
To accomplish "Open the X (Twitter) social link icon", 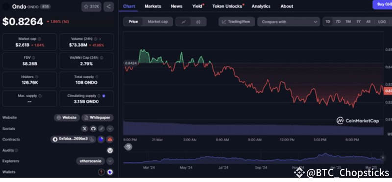I will tap(85, 129).
